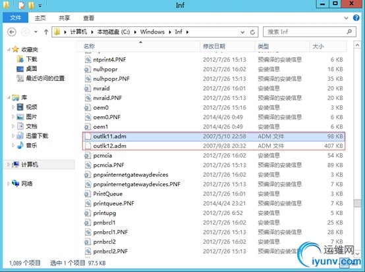Switch to the 主页 tab
The image size is (365, 272).
click(x=40, y=18)
